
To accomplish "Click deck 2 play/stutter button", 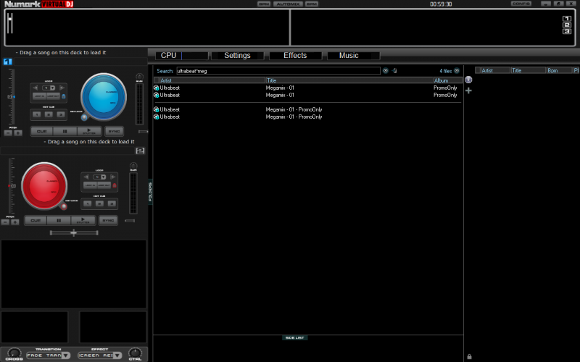I will click(x=83, y=221).
